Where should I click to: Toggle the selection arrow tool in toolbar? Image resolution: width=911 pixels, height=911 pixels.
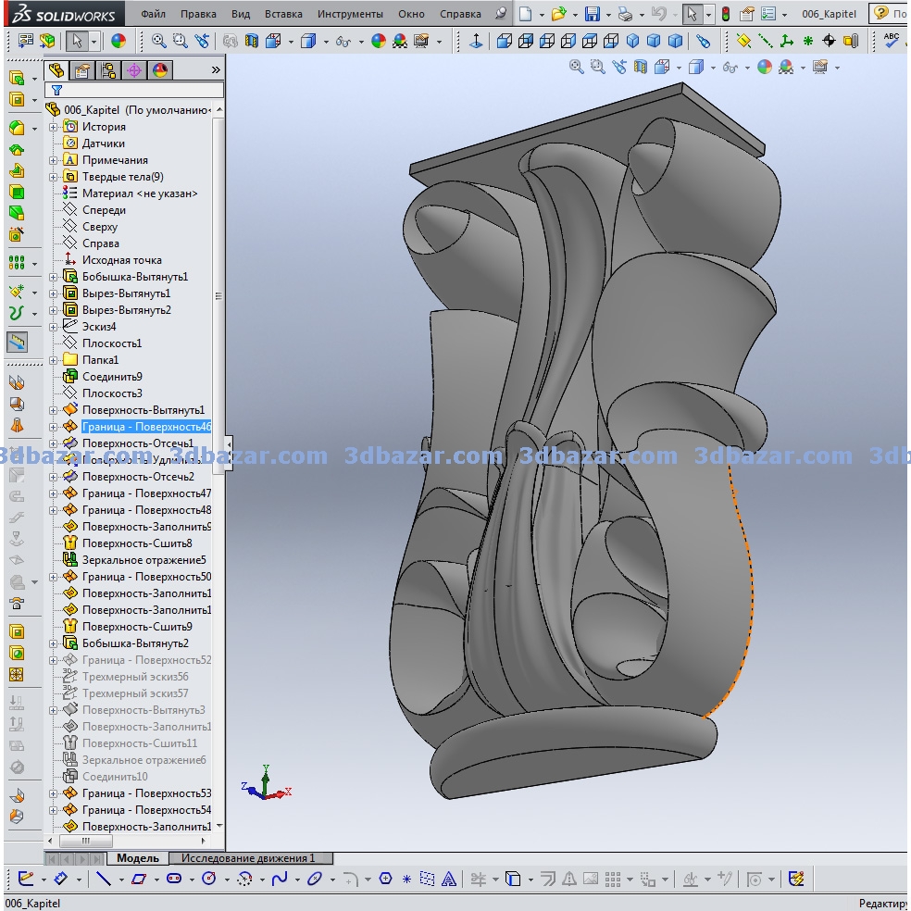point(78,41)
